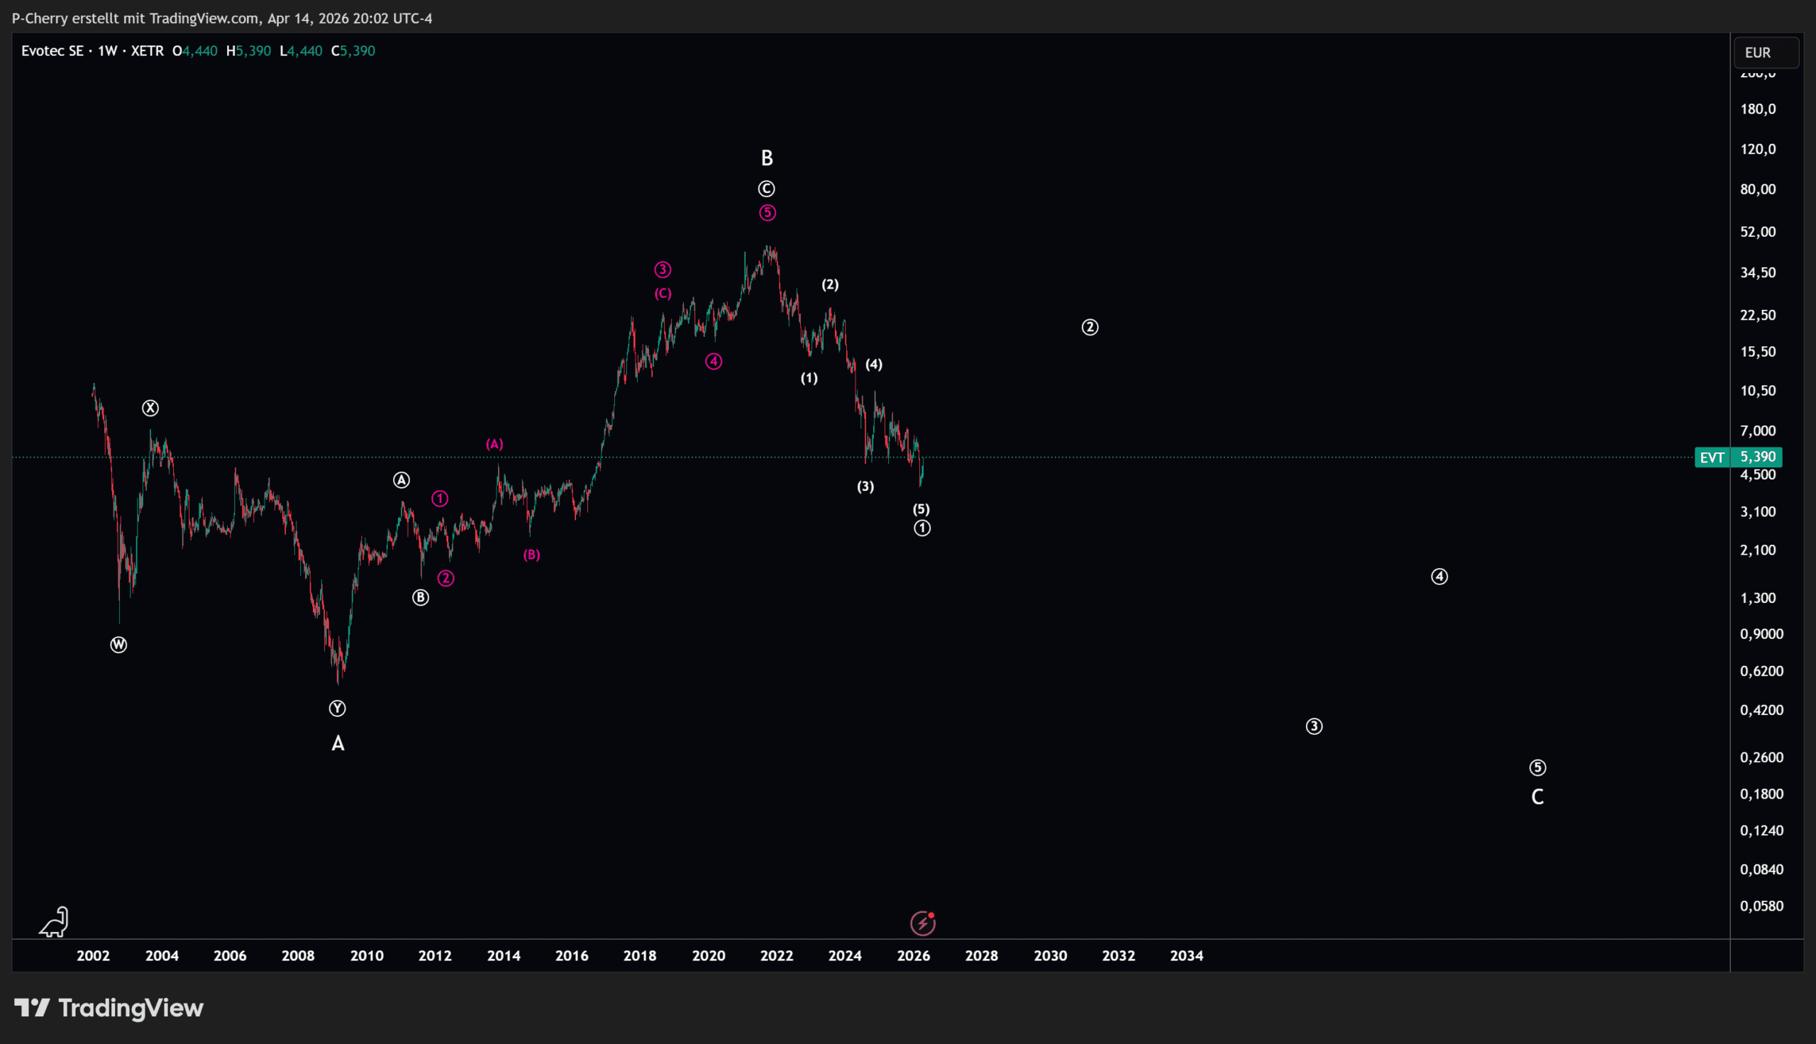Screen dimensions: 1816x1044
Task: Select the pink circled 5 wave label
Action: (x=767, y=212)
